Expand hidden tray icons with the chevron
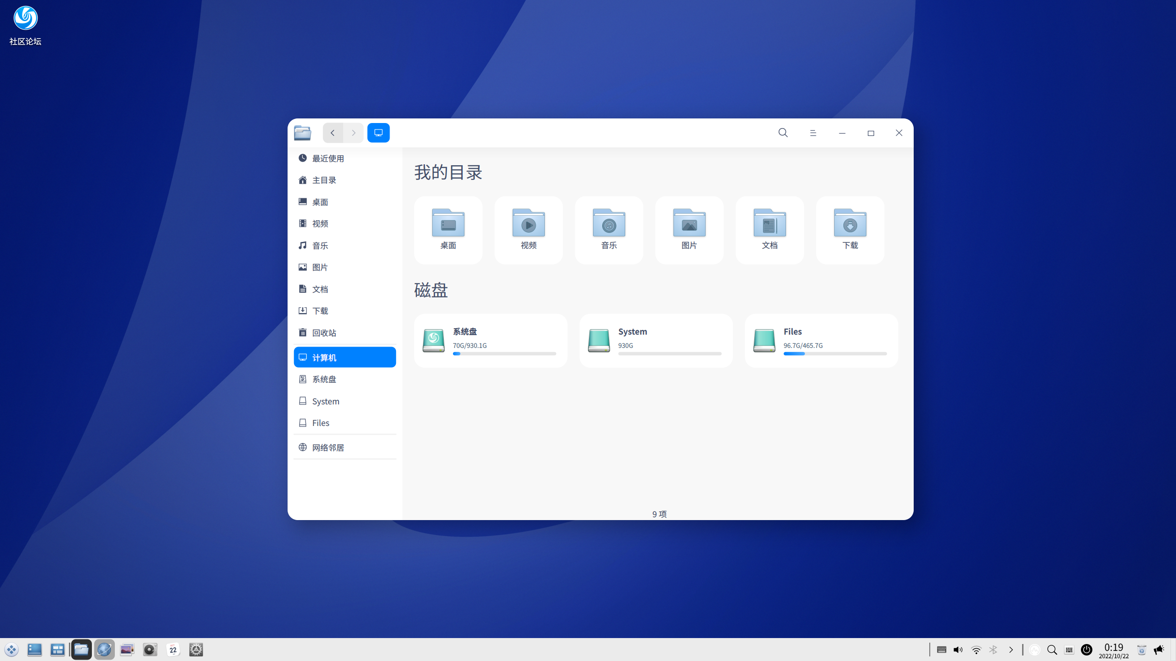The height and width of the screenshot is (661, 1176). (1011, 650)
